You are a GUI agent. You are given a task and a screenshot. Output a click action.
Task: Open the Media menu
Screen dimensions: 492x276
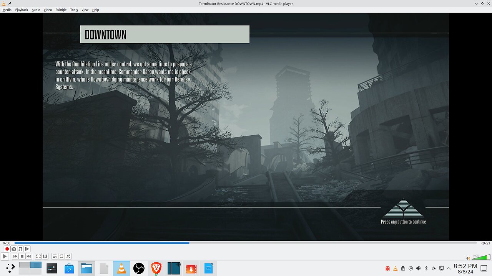point(7,10)
